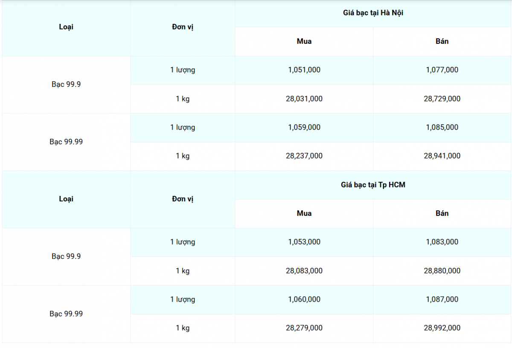512x348 pixels.
Task: Click the 'Bán' header under Tp HCM
Action: pos(442,213)
